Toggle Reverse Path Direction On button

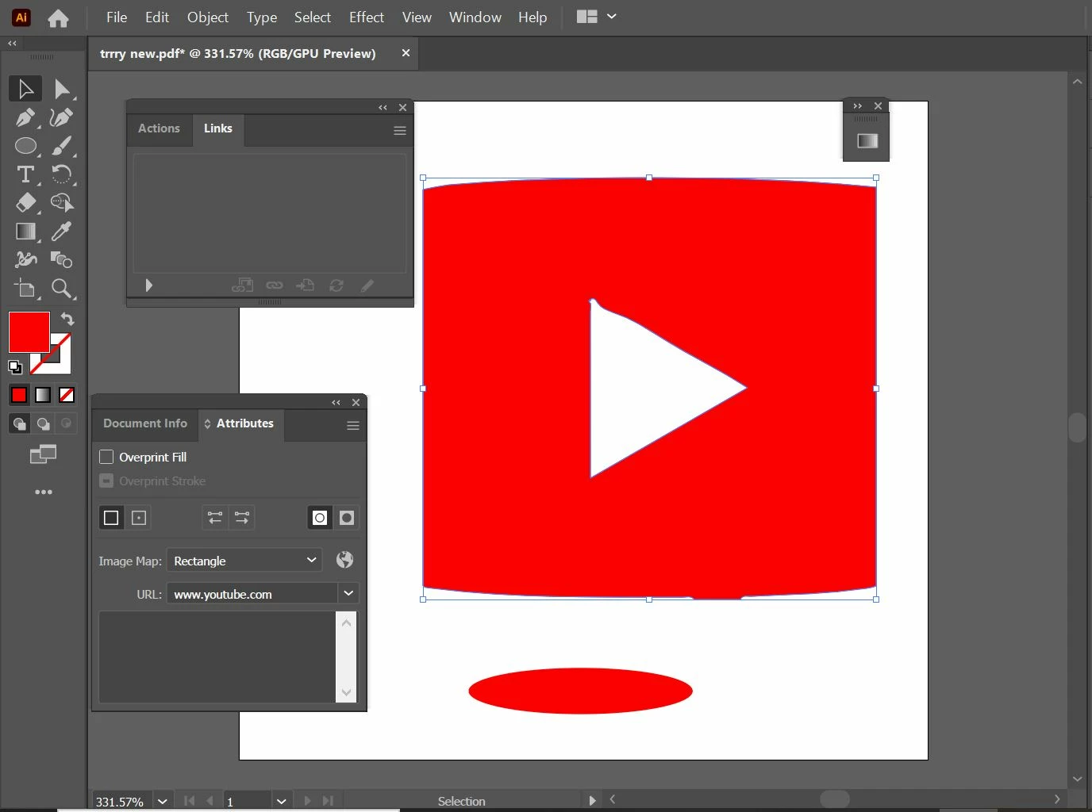coord(242,518)
